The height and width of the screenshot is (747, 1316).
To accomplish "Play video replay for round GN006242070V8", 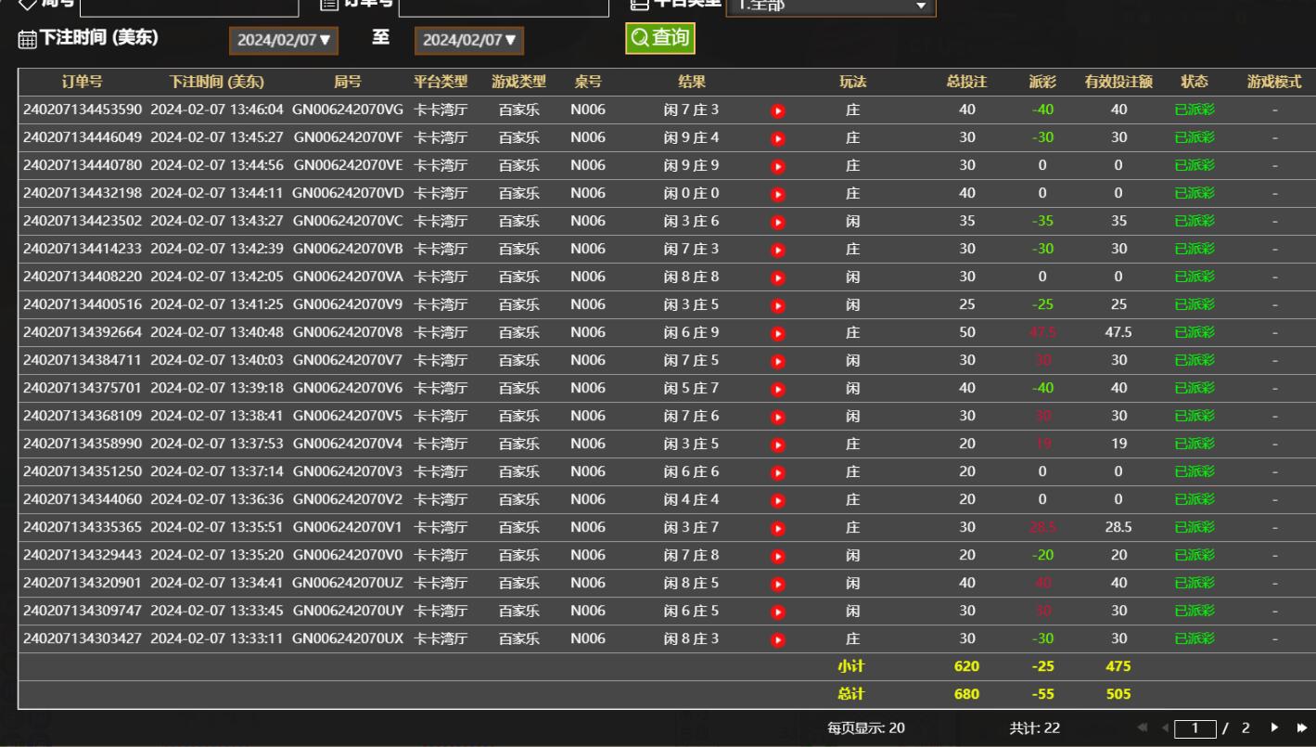I will click(778, 333).
